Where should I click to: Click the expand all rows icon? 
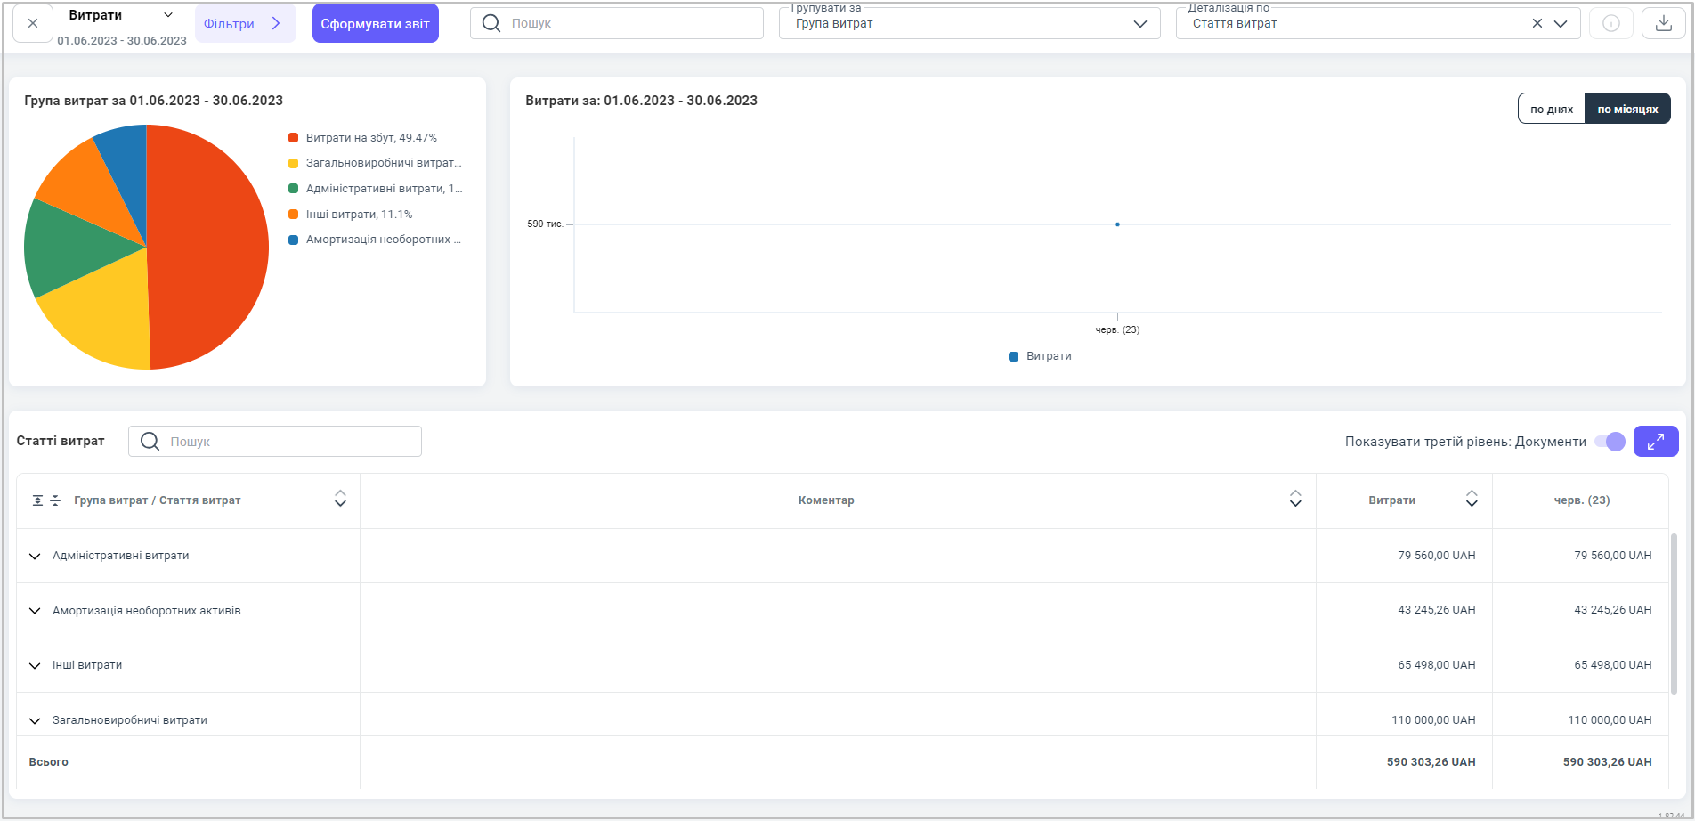[x=37, y=500]
